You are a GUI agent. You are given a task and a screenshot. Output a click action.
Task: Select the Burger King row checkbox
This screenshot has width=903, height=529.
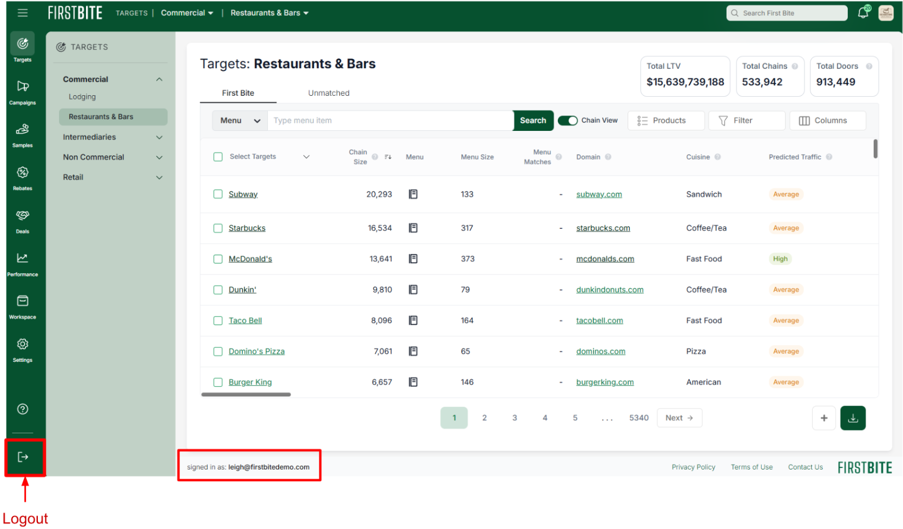(218, 382)
